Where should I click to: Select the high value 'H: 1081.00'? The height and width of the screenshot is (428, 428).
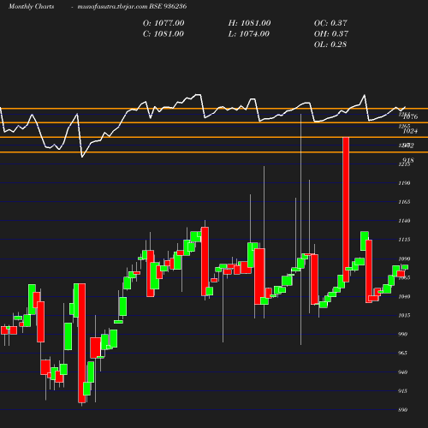point(249,23)
